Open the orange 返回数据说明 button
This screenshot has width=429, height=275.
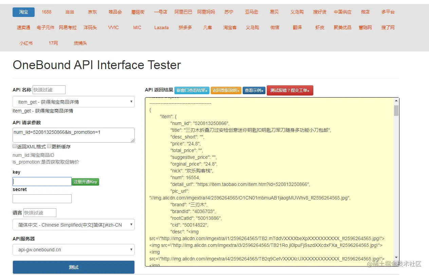(x=226, y=90)
